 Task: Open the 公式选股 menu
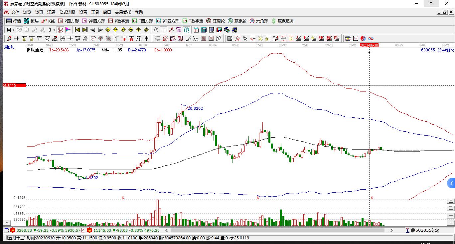click(67, 12)
